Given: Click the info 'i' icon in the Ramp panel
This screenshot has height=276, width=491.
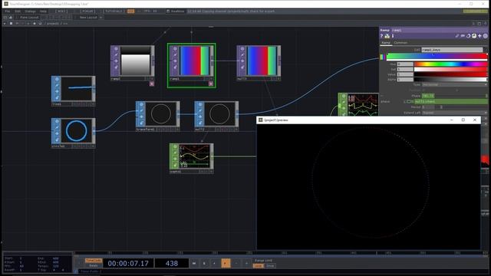Looking at the screenshot, I should click(393, 36).
